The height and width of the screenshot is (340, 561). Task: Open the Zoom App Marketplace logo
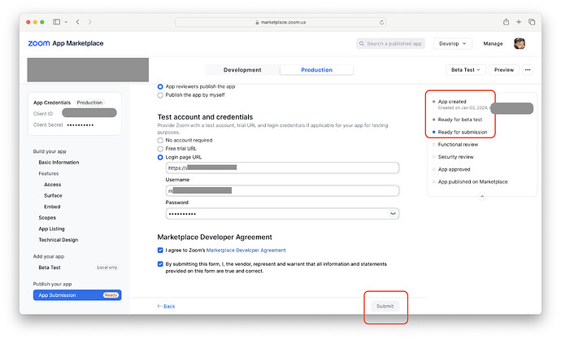tap(66, 43)
